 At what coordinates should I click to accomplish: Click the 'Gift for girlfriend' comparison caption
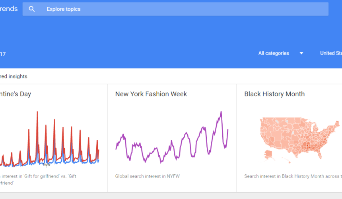(x=38, y=179)
